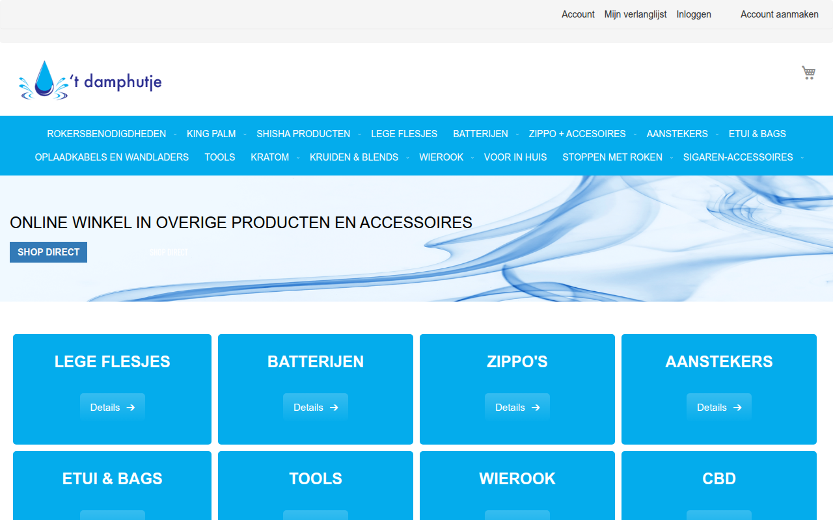The height and width of the screenshot is (520, 833).
Task: Select OPLAADKABELS EN WANDLADERS menu item
Action: [112, 157]
